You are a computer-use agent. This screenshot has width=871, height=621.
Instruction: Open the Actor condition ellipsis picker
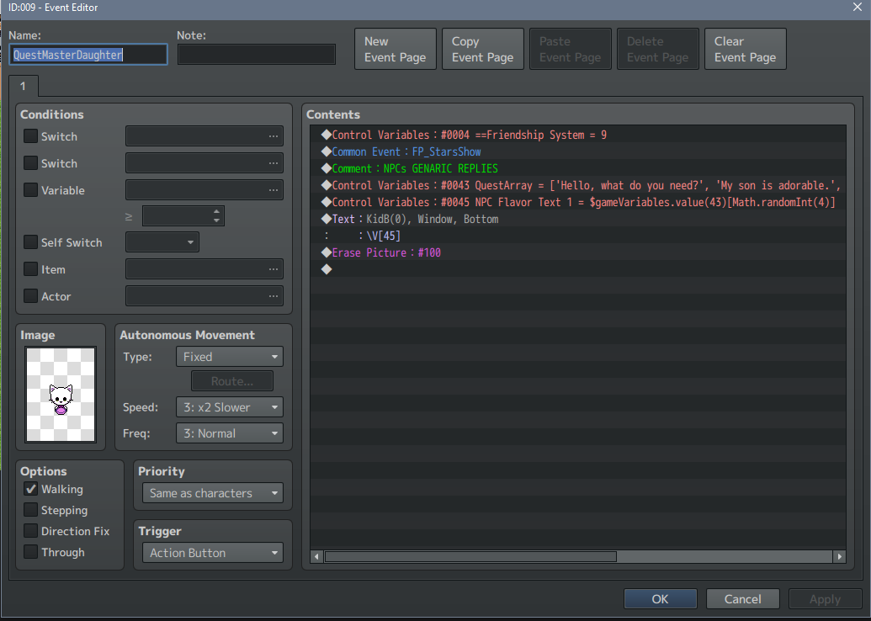273,297
